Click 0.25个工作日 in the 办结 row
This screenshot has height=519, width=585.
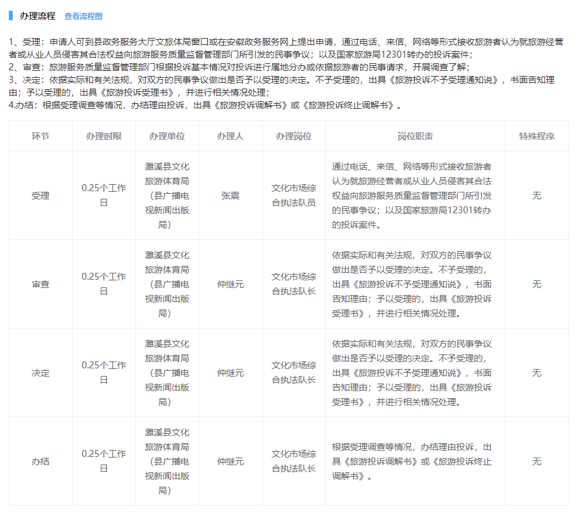pos(104,461)
